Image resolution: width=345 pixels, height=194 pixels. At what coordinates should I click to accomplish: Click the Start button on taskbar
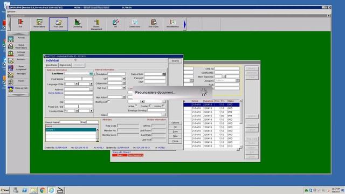[5, 190]
